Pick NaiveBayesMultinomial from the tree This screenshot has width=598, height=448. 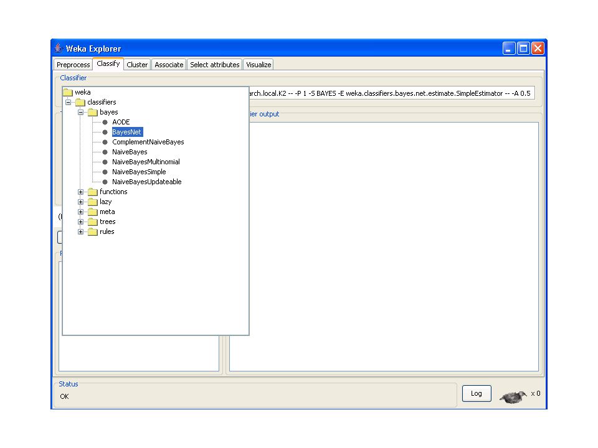point(146,162)
